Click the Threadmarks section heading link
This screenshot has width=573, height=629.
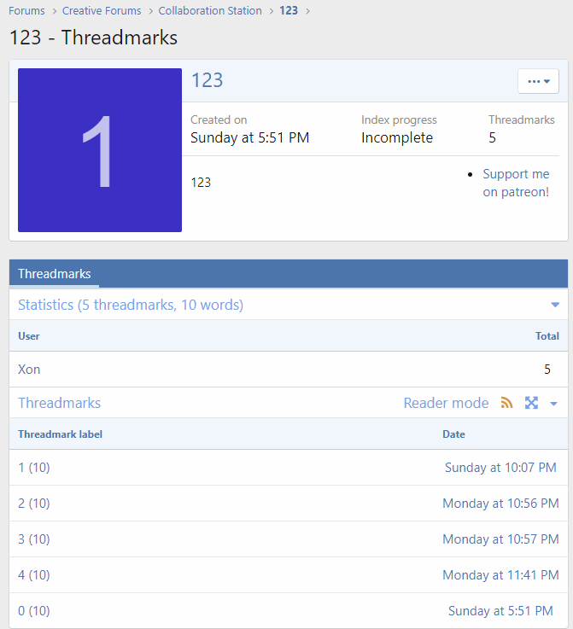coord(59,403)
